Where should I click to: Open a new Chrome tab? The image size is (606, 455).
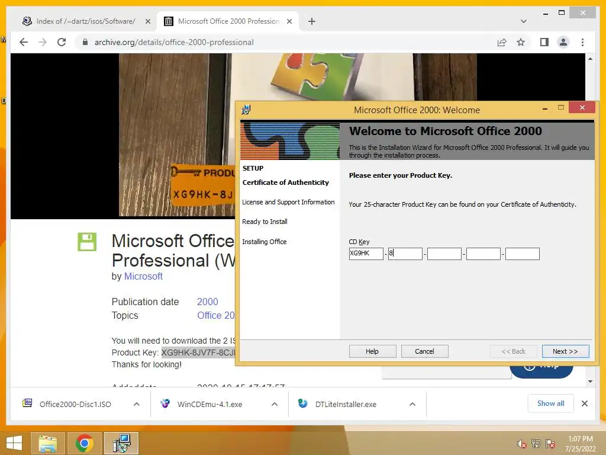tap(311, 21)
